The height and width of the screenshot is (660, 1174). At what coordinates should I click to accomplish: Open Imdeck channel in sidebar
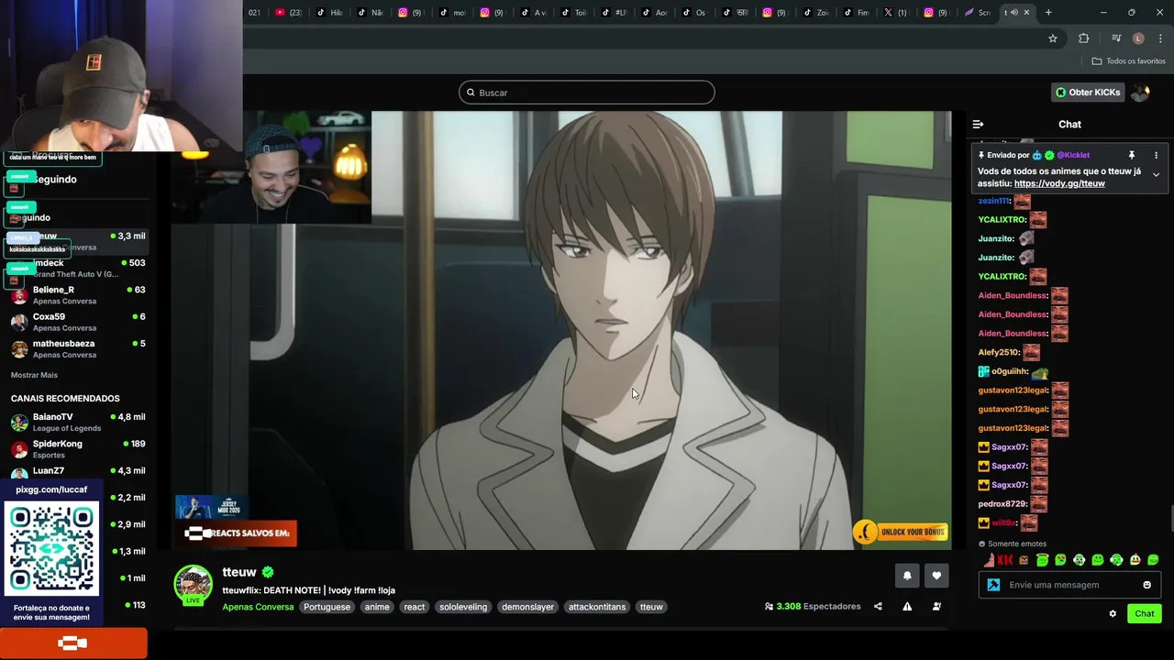(78, 268)
